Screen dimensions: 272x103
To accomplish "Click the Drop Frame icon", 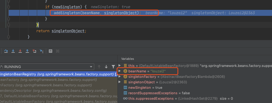I will [34, 51].
